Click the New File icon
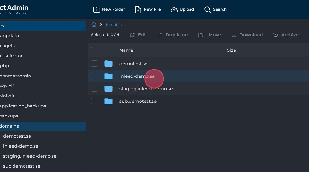The width and height of the screenshot is (309, 172). pyautogui.click(x=138, y=9)
